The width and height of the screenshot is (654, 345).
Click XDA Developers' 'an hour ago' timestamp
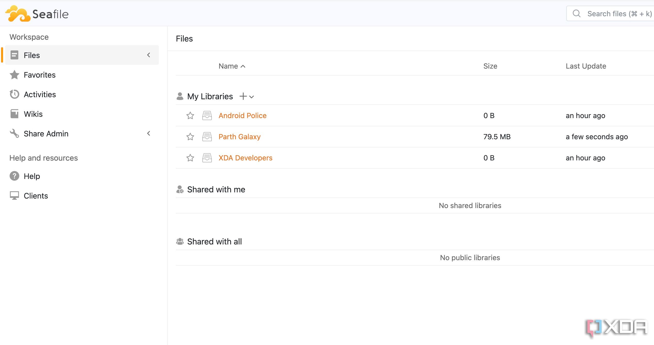tap(585, 158)
